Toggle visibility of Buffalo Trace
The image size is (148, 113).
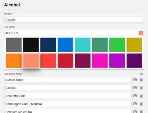pyautogui.click(x=135, y=80)
